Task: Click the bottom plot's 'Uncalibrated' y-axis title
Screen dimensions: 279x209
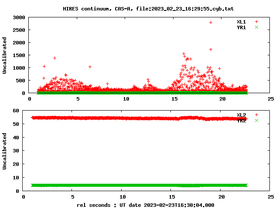Action: pos(4,151)
